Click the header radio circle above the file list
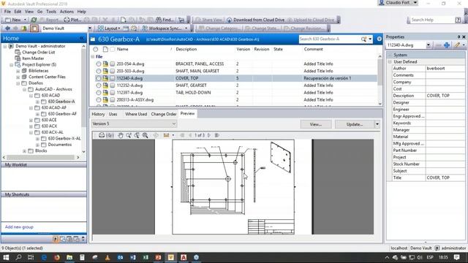Screen dimensions: 468x263 95,49
